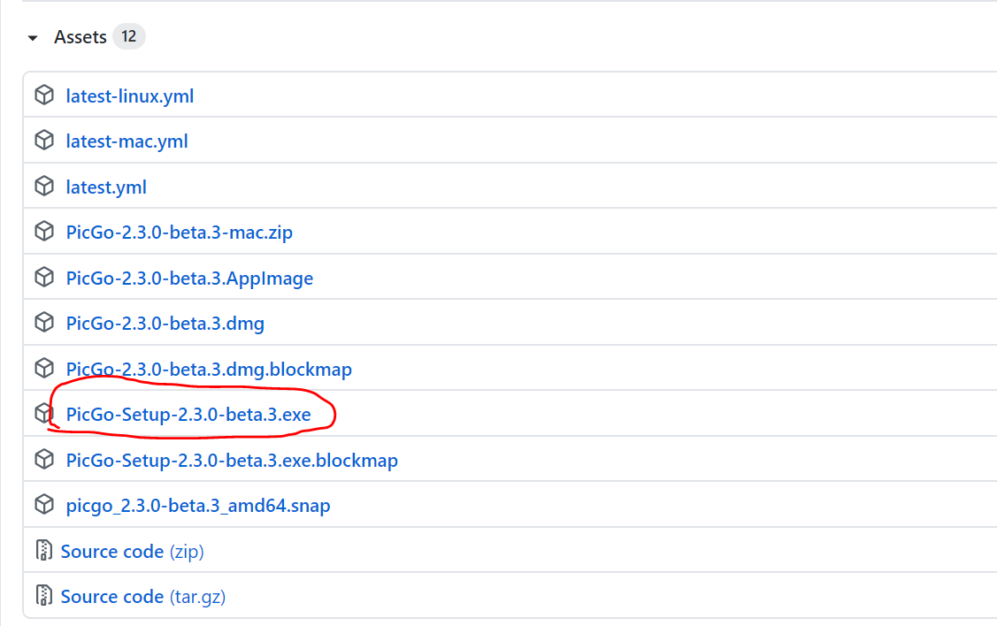The width and height of the screenshot is (997, 626).
Task: Download PicGo-2.3.0-beta.3-mac.zip
Action: pos(180,232)
